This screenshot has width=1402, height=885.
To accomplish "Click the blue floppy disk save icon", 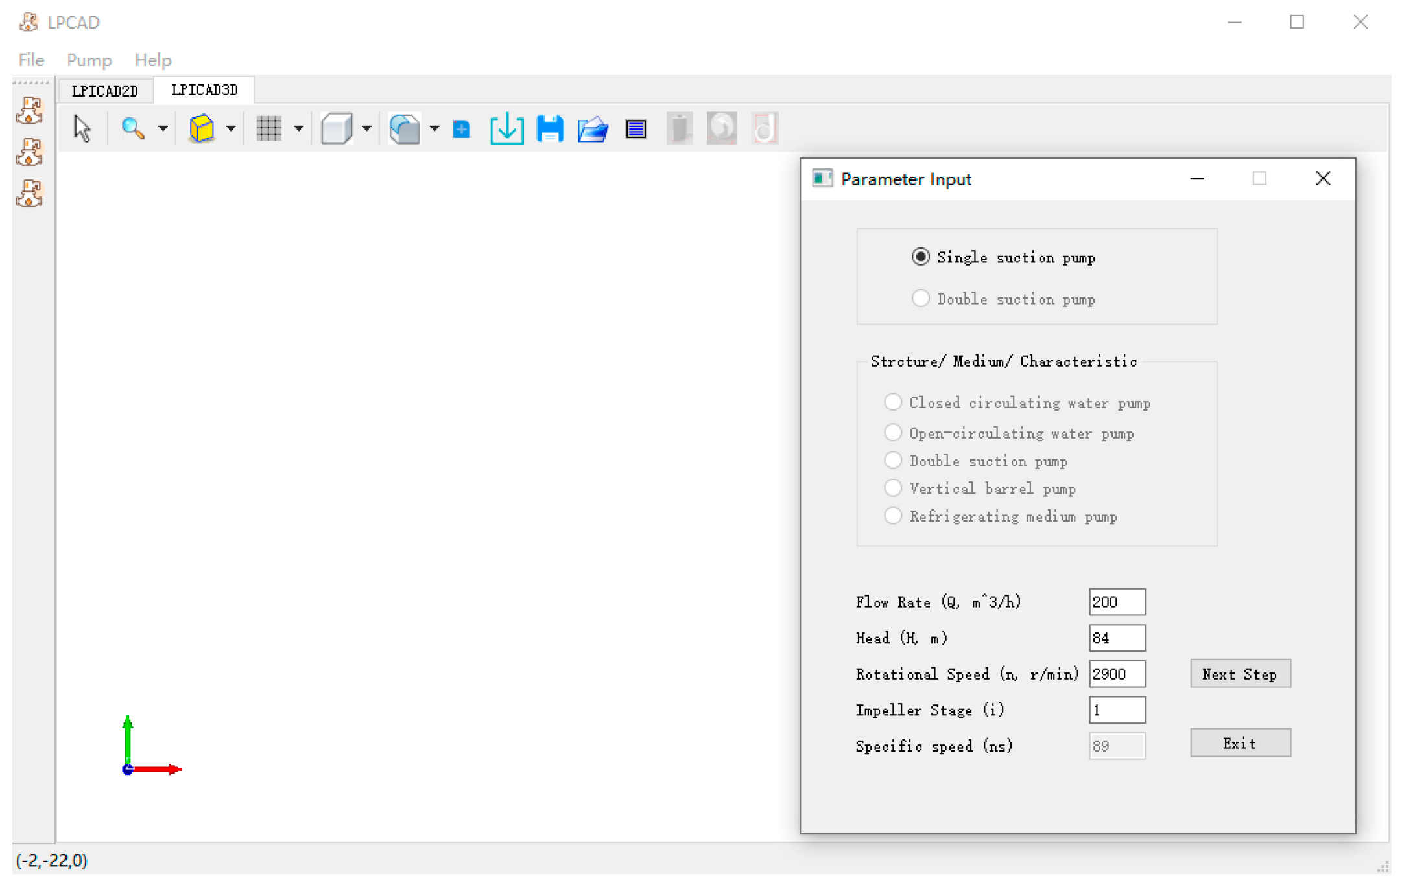I will (550, 128).
